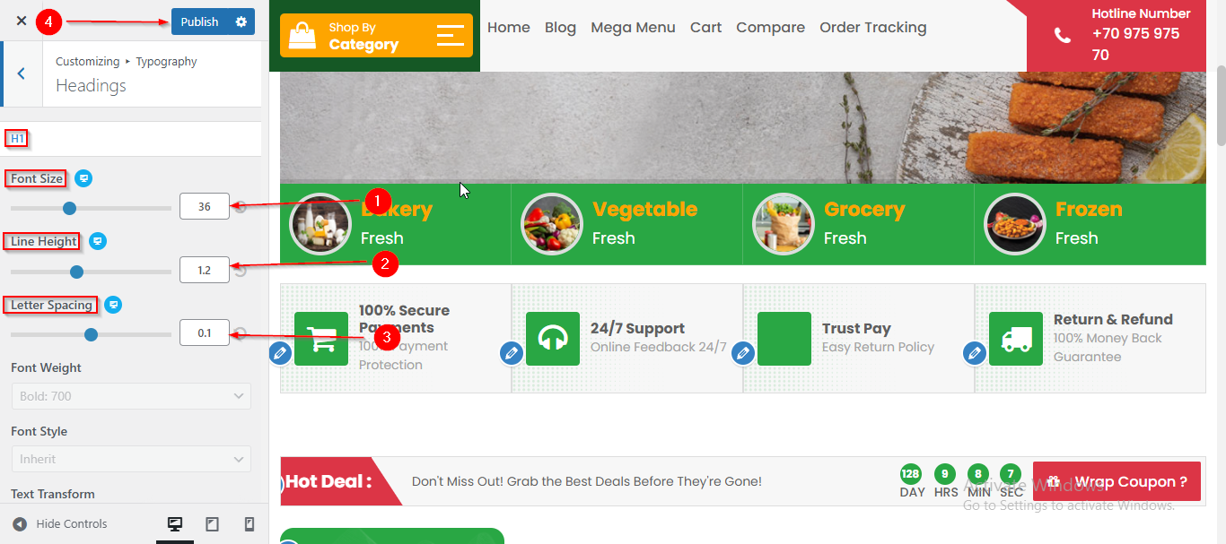
Task: Switch to tablet preview mode
Action: click(x=213, y=524)
